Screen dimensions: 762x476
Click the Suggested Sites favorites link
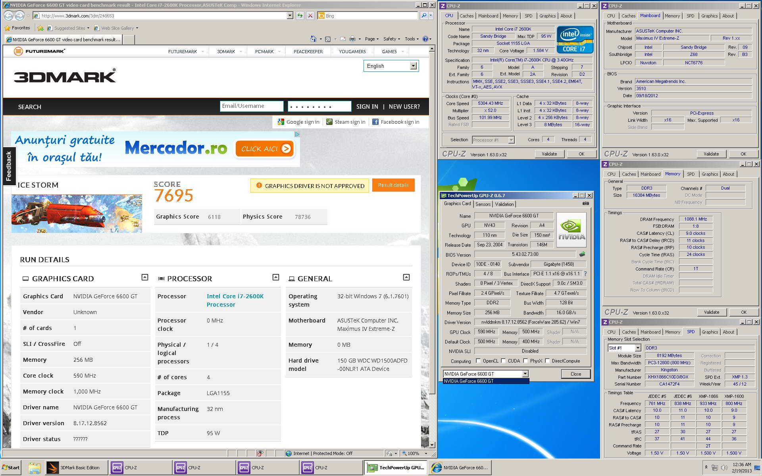coord(68,28)
